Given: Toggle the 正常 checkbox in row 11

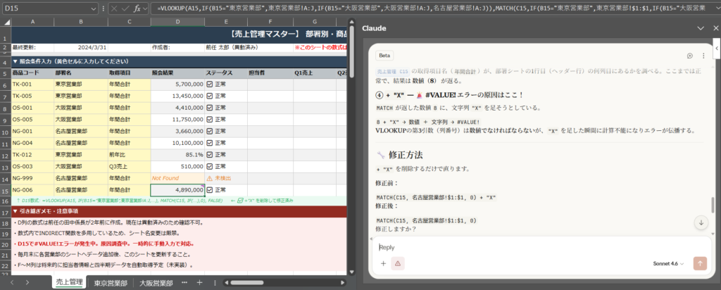Looking at the screenshot, I should 209,143.
